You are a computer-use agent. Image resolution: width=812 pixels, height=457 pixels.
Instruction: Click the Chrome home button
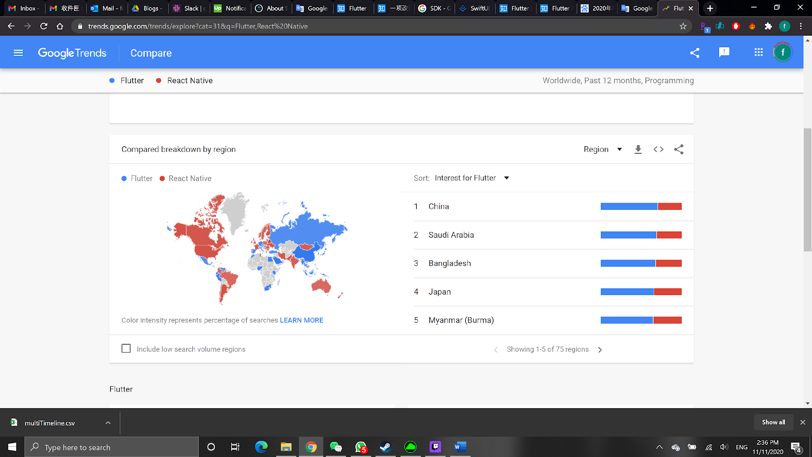tap(60, 26)
